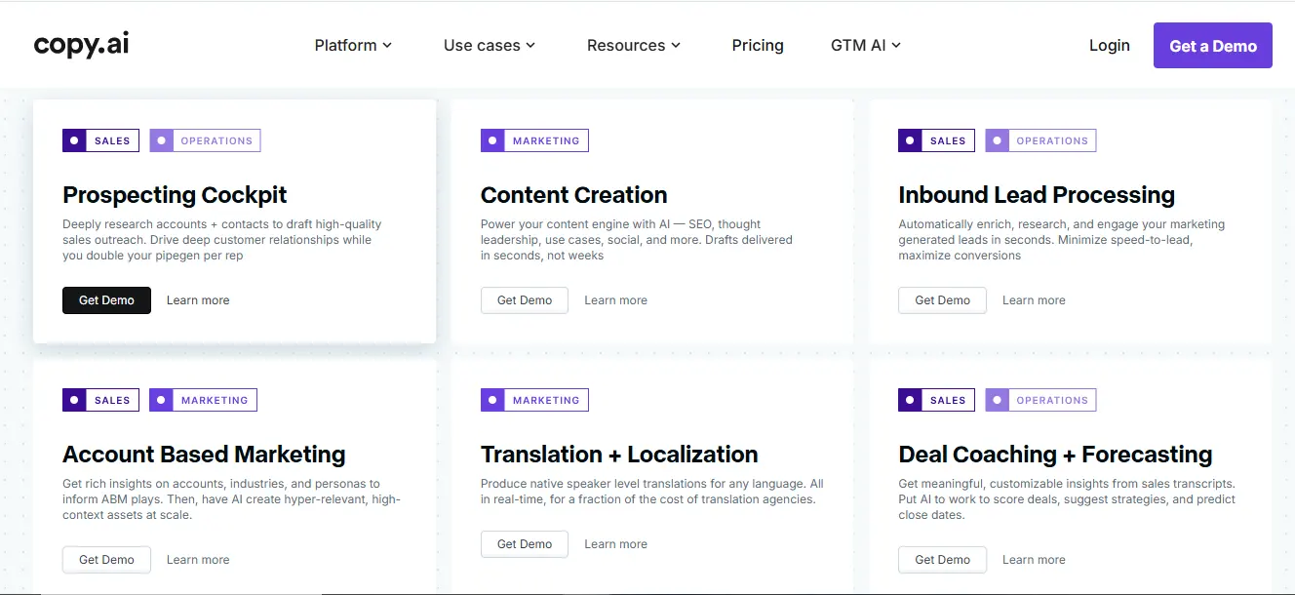Open Learn more under Content Creation
Screen dimensions: 1295x595
tap(615, 299)
